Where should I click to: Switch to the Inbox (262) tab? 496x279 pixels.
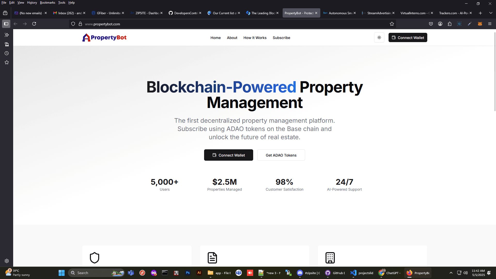coord(67,13)
